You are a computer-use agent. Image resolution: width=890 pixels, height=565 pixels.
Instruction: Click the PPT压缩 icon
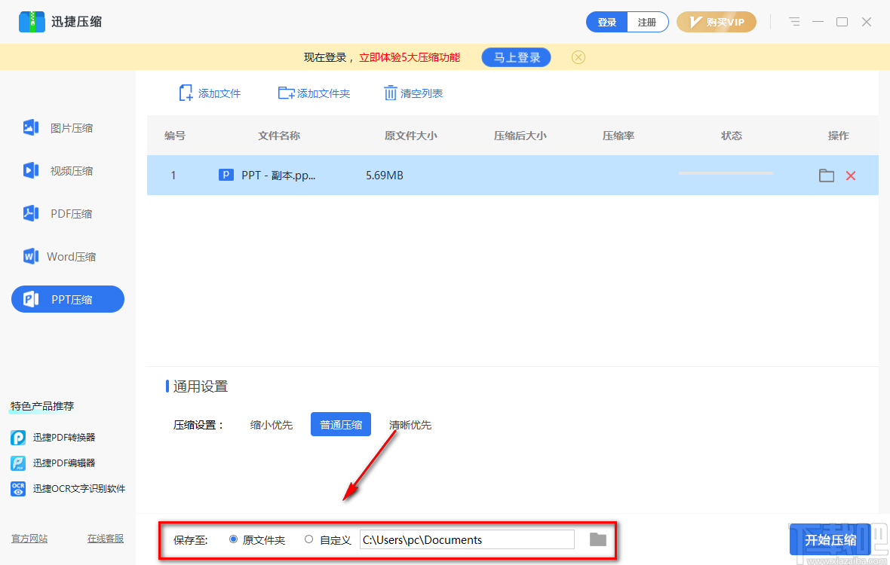coord(31,298)
